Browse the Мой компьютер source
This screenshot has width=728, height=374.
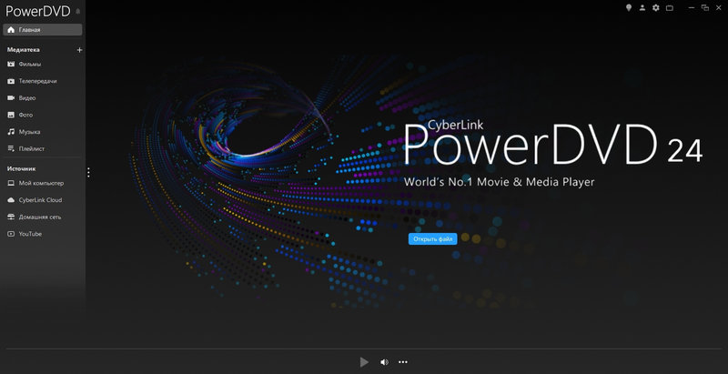(43, 183)
